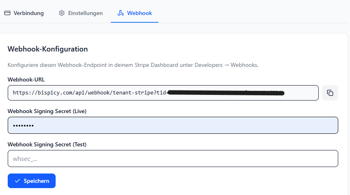Switch to the Einstellungen tab
The image size is (350, 195).
point(80,13)
